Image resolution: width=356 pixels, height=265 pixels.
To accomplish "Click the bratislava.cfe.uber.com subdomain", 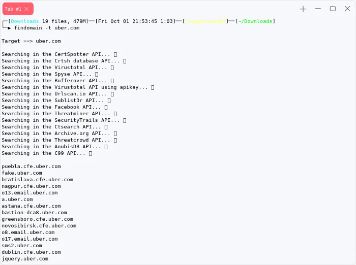I will pyautogui.click(x=38, y=180).
